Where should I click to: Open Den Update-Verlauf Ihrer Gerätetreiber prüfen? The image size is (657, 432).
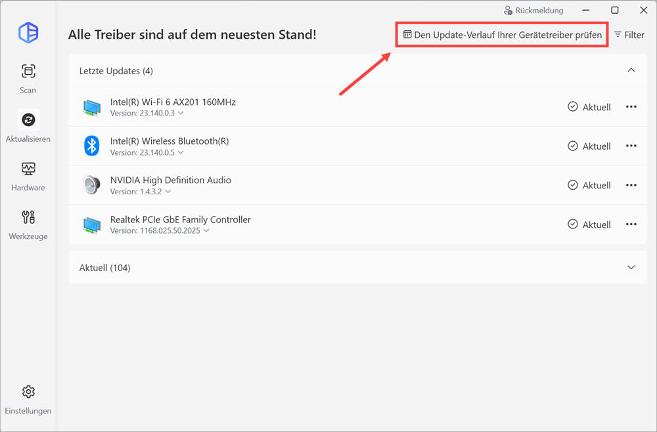[502, 35]
